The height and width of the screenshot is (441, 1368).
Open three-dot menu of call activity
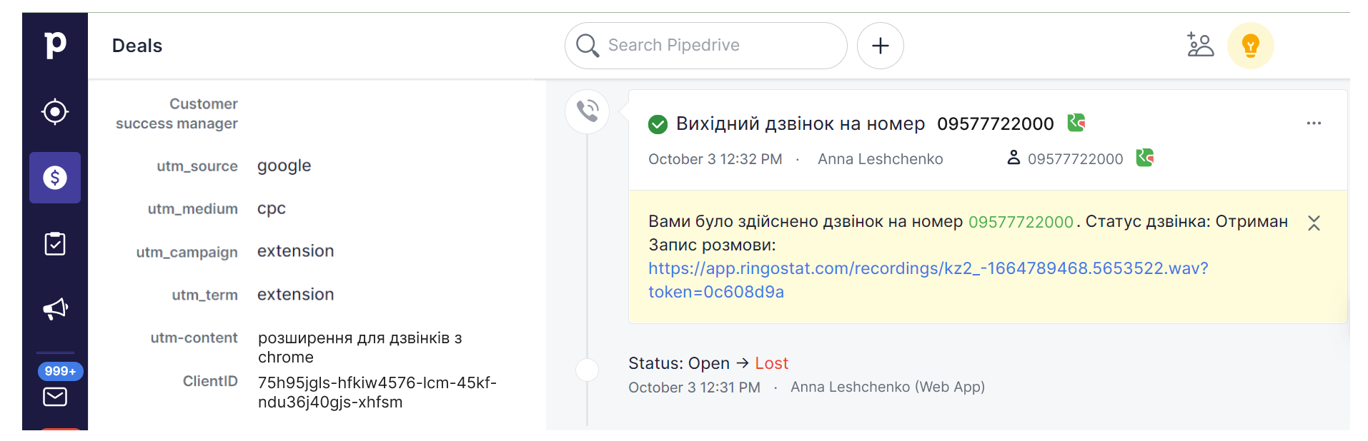(1314, 123)
